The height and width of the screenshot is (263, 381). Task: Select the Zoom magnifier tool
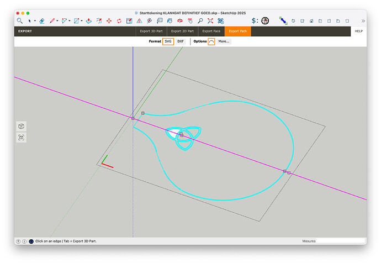click(200, 21)
